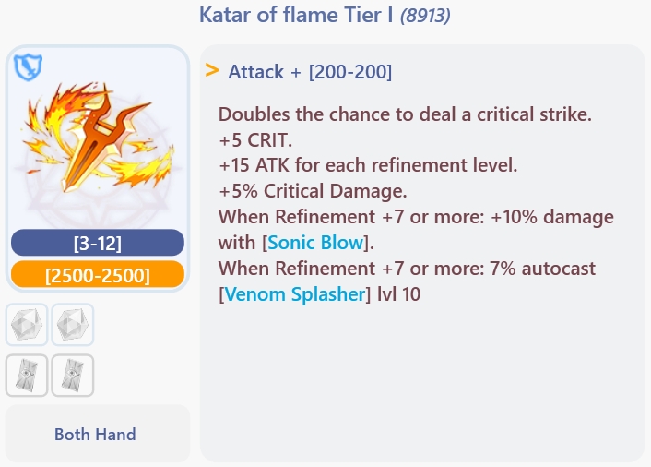651x467 pixels.
Task: Click the blue shield icon on item card
Action: click(x=30, y=66)
